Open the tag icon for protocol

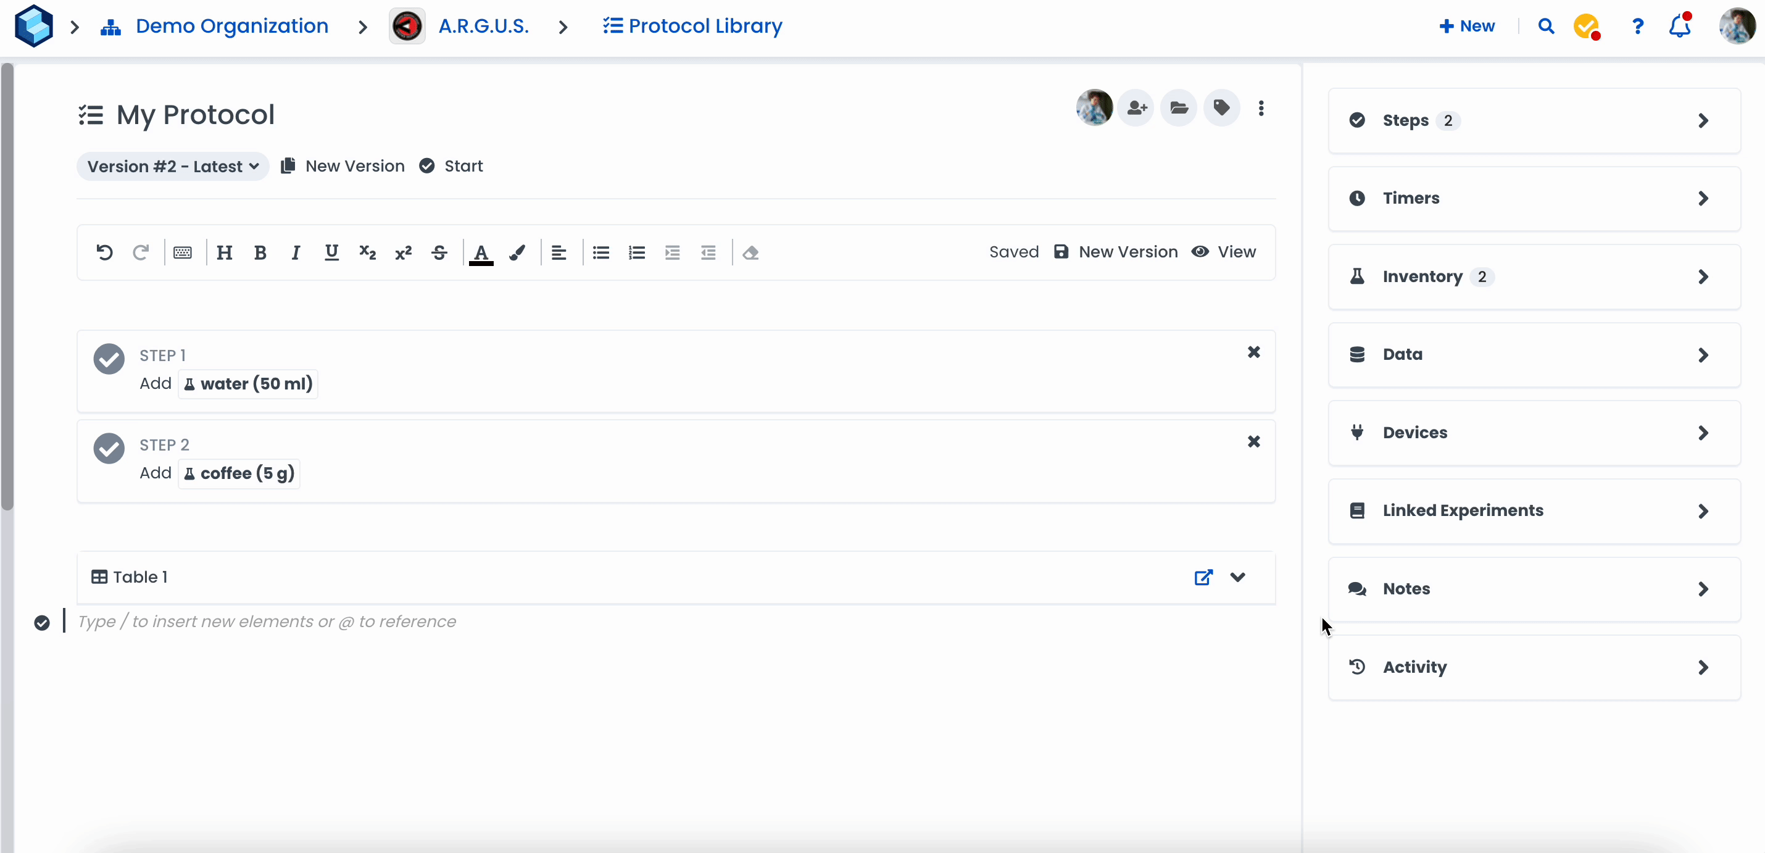coord(1221,107)
